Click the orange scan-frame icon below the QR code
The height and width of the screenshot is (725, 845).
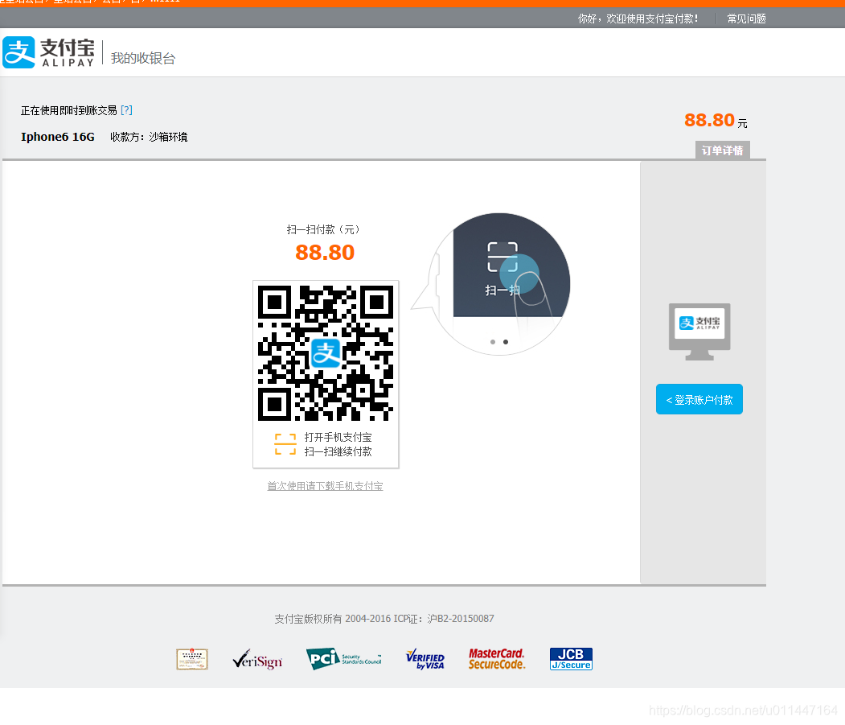pos(285,444)
